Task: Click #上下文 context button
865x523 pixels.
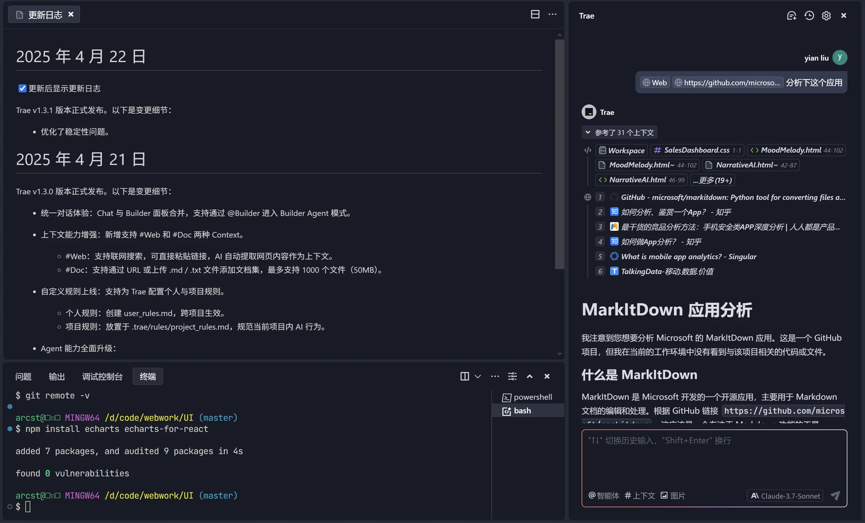Action: pos(640,495)
